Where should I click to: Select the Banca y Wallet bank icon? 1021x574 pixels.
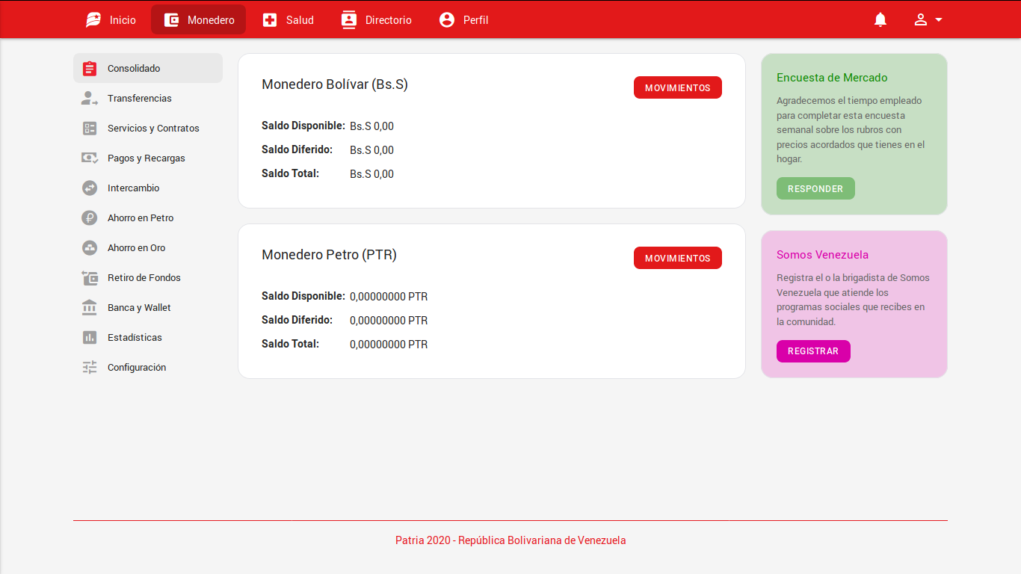(90, 308)
